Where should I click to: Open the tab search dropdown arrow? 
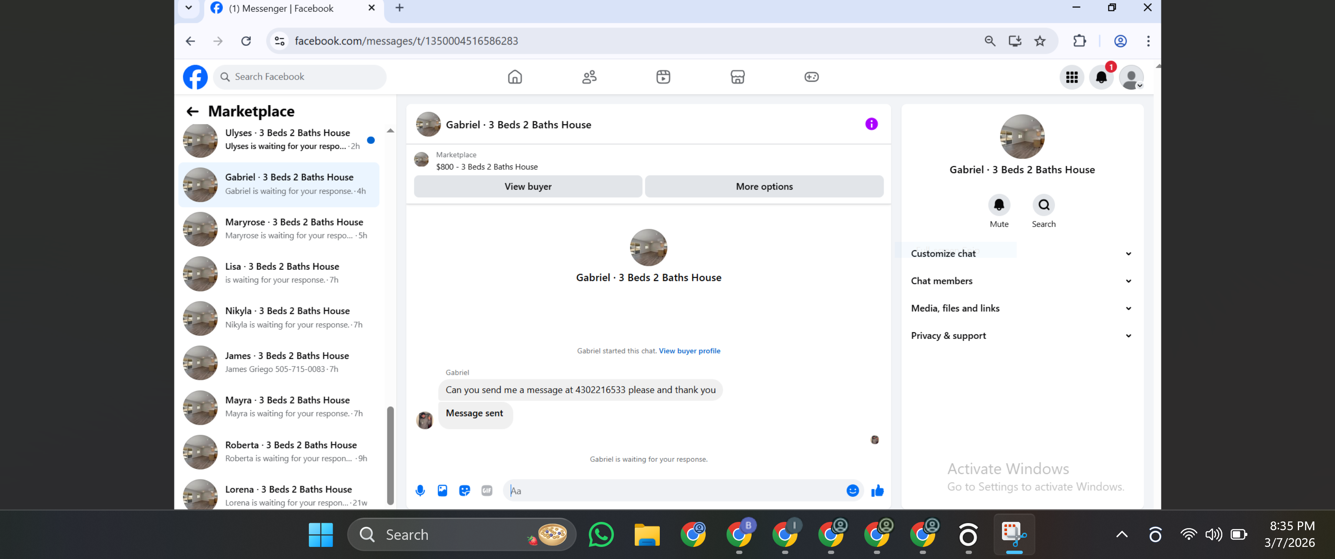click(x=189, y=8)
